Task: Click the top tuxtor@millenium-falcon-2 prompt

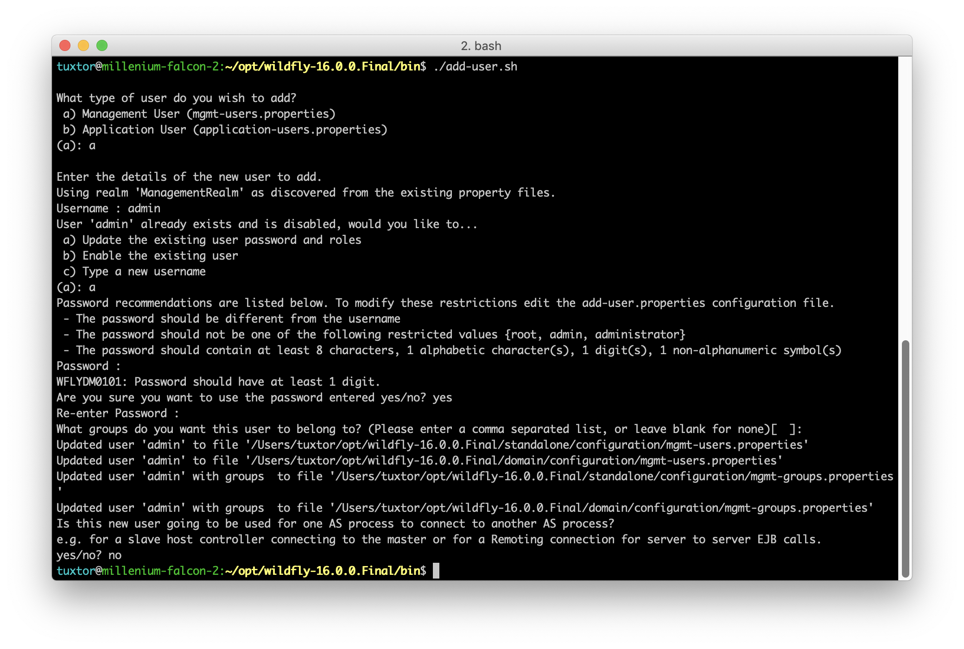Action: point(139,67)
